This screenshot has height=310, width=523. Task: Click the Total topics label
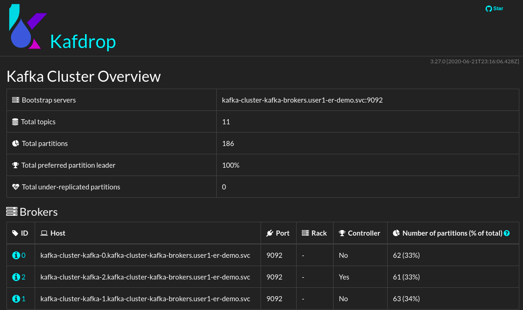(38, 122)
